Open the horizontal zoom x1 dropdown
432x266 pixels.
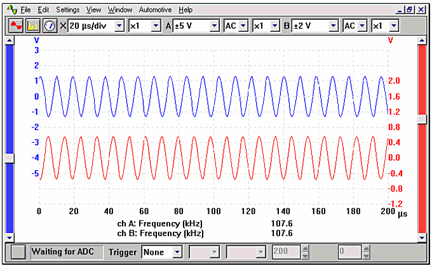click(x=156, y=26)
